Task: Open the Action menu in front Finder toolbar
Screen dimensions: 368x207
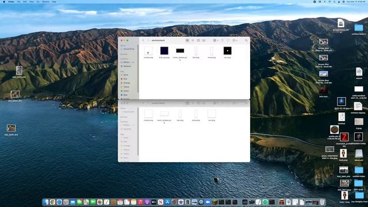Action: click(235, 40)
